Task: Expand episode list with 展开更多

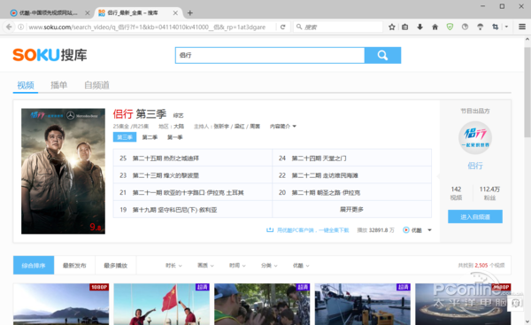Action: coord(351,210)
